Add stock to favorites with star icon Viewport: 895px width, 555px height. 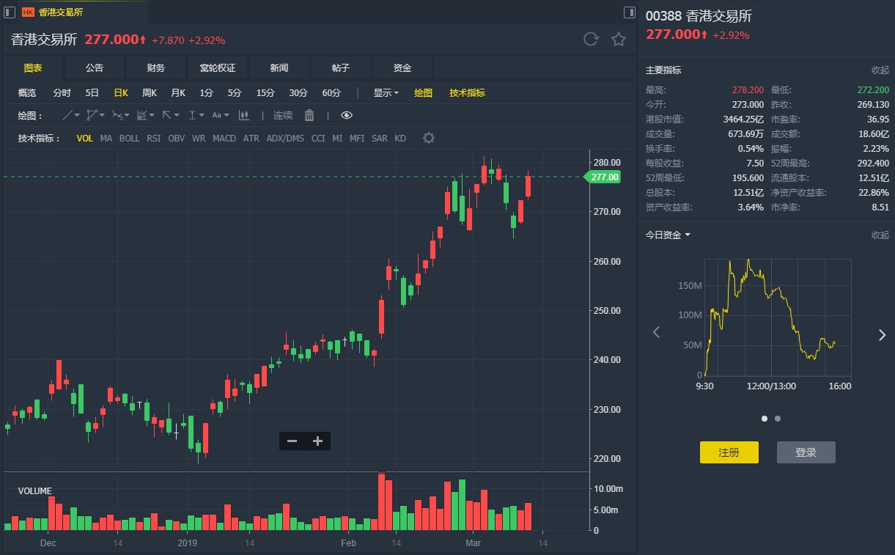click(619, 40)
